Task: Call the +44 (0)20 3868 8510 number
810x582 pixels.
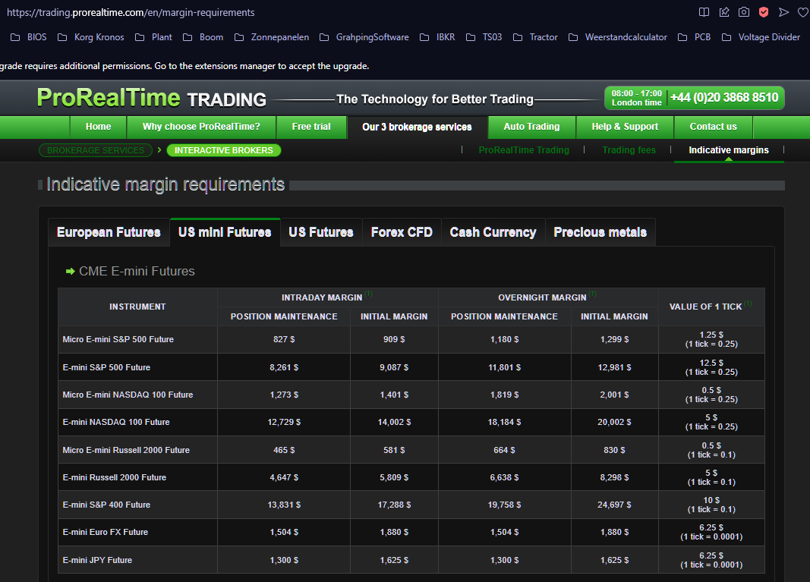Action: click(724, 98)
